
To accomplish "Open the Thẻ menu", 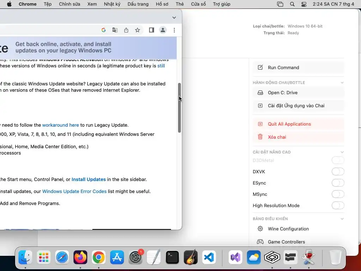I will coord(180,4).
